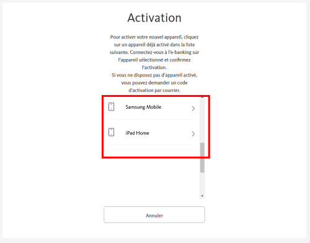This screenshot has width=310, height=243.
Task: Open the Samsung Mobile chevron arrow
Action: 193,108
